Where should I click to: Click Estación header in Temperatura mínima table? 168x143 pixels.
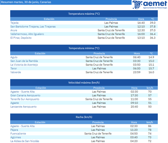40,53
